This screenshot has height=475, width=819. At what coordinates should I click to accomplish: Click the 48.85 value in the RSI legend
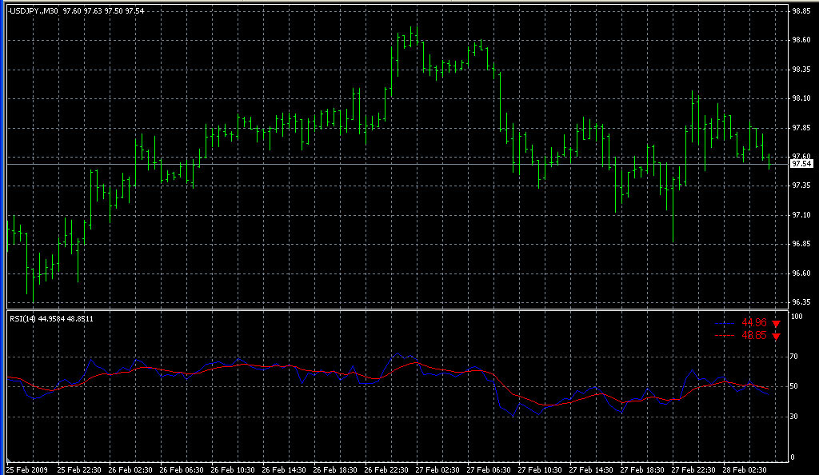(x=753, y=336)
